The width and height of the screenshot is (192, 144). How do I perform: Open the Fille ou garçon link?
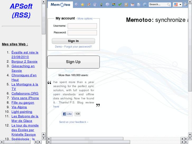click(x=23, y=103)
